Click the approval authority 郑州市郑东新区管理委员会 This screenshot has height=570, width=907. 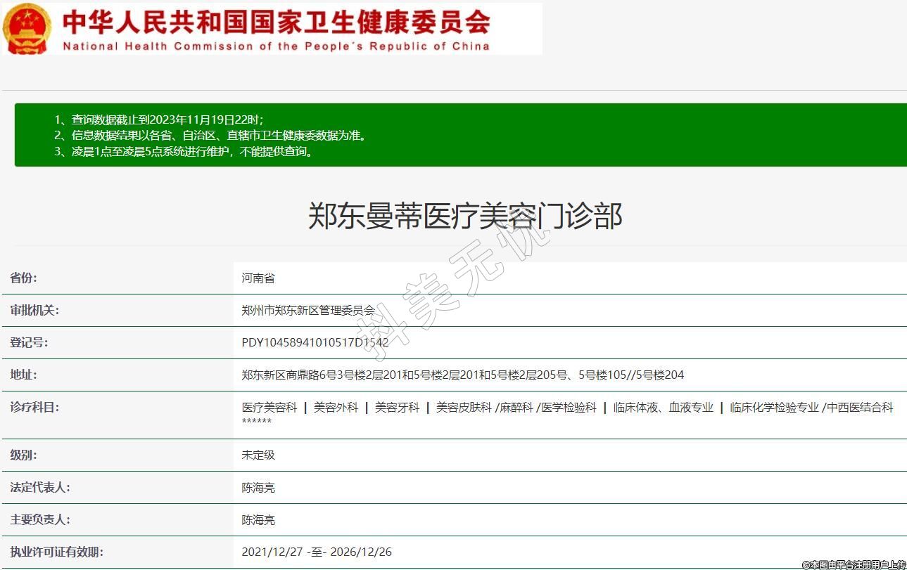(308, 311)
